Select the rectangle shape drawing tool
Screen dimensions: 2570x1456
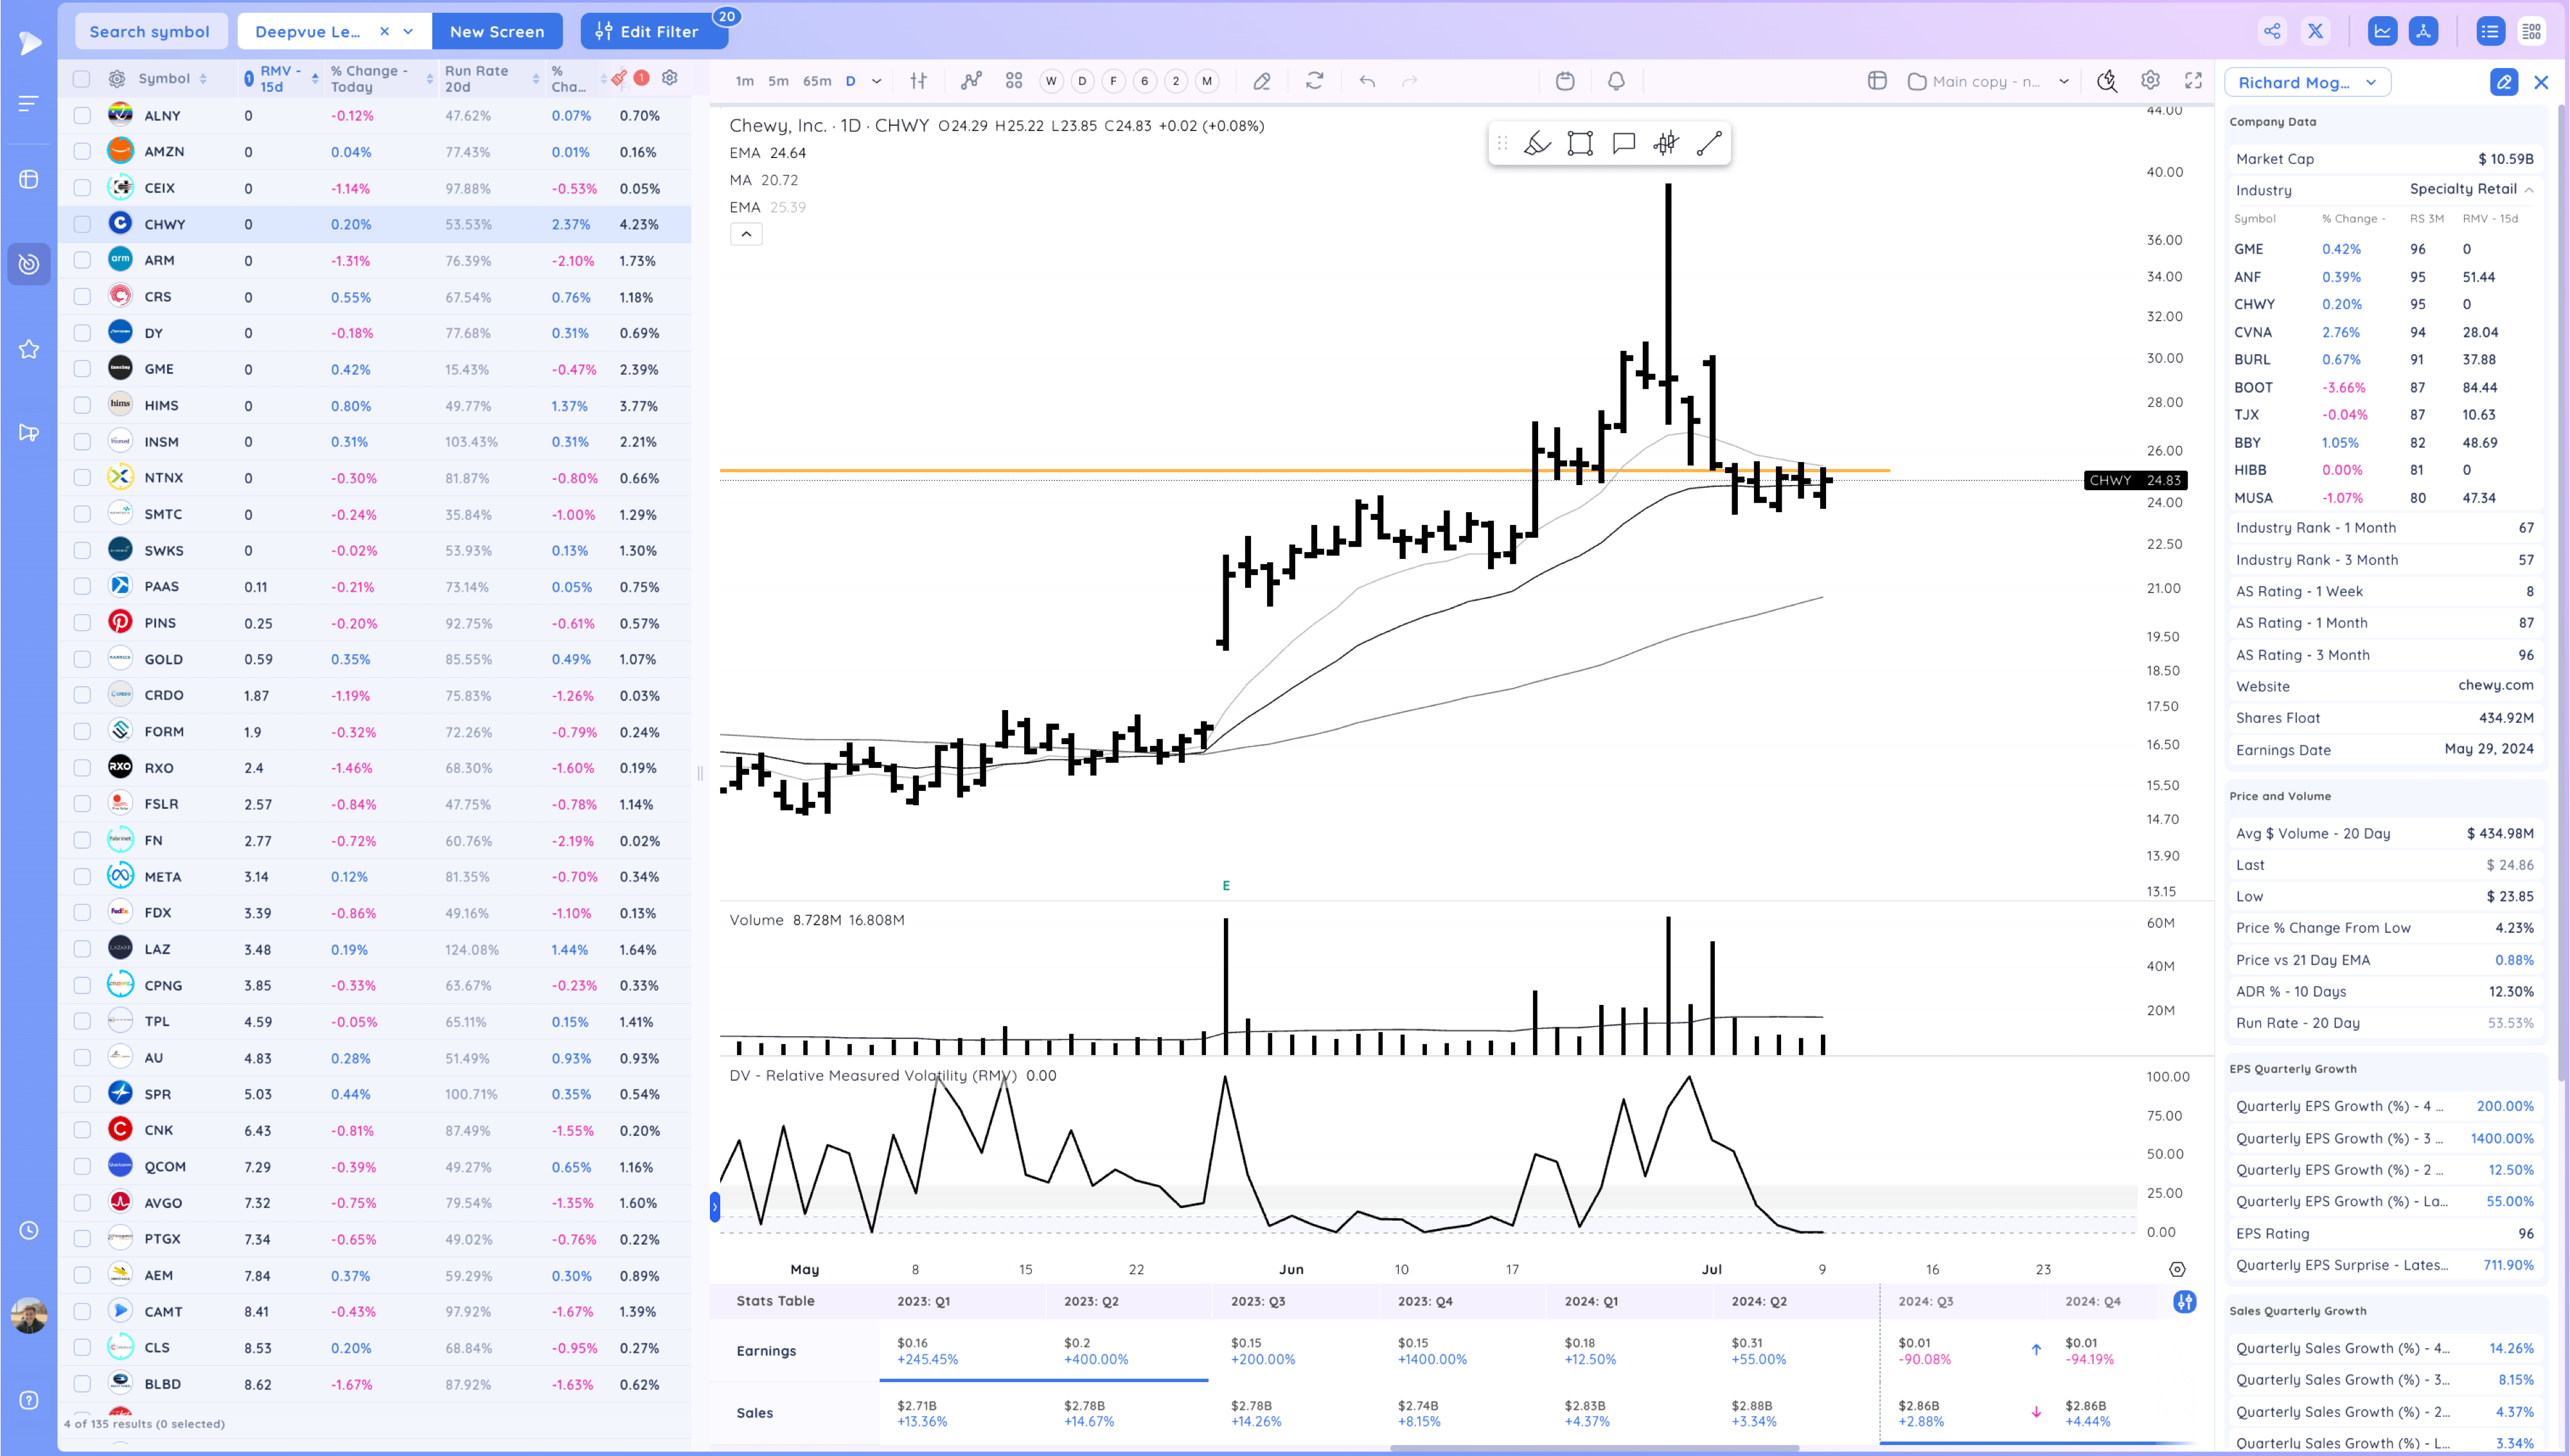(x=1579, y=143)
